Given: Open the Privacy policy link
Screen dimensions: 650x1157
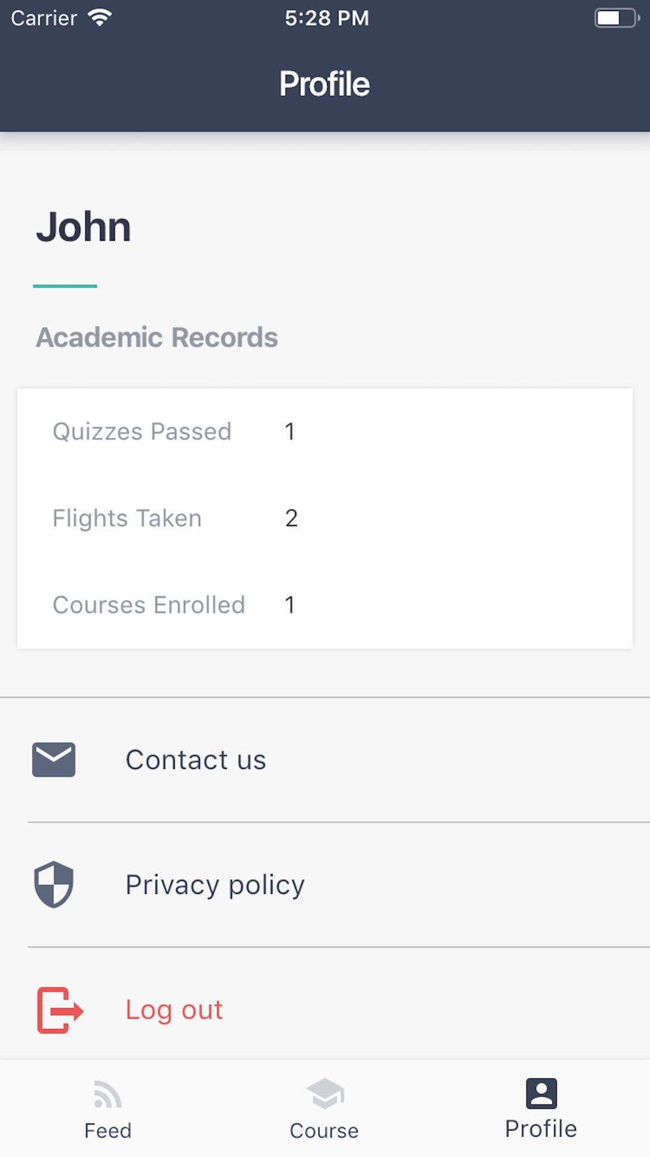Looking at the screenshot, I should pos(215,885).
